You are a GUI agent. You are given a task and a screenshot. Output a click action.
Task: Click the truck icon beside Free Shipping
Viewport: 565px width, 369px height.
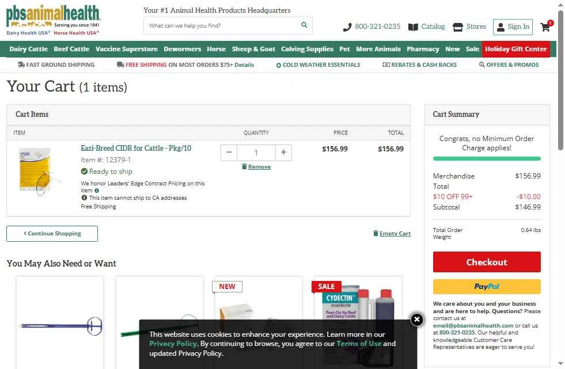[120, 65]
